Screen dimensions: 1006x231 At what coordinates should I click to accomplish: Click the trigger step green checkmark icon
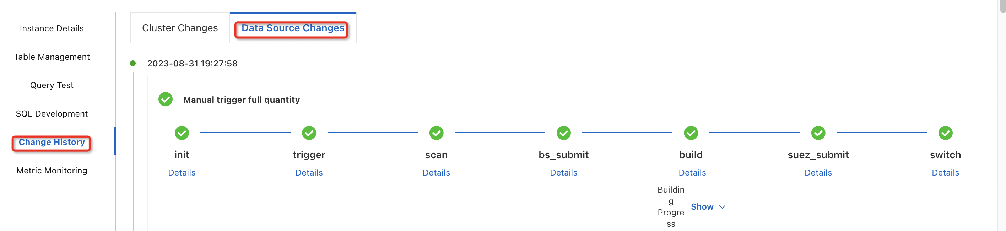coord(309,133)
